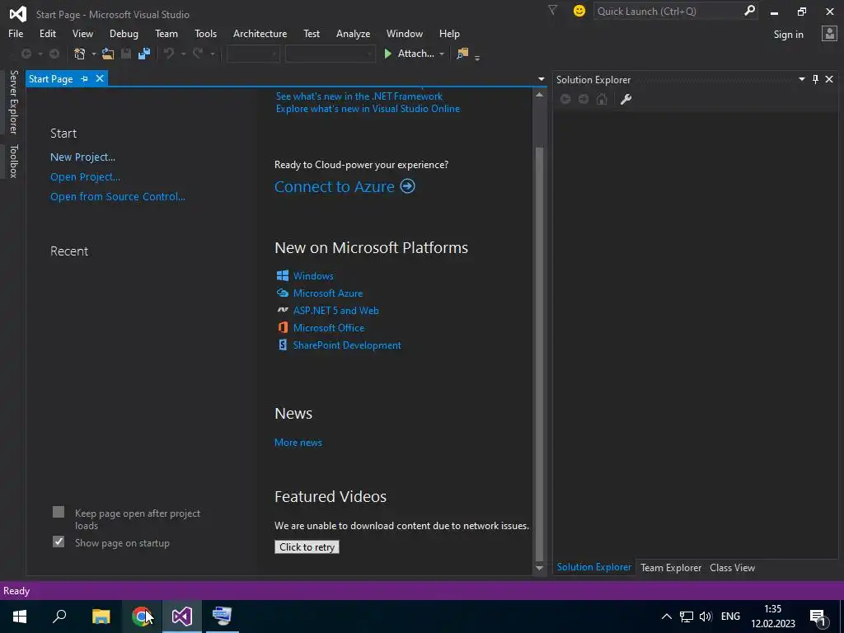Show hidden system tray icons chevron
Viewport: 844px width, 633px height.
(666, 617)
